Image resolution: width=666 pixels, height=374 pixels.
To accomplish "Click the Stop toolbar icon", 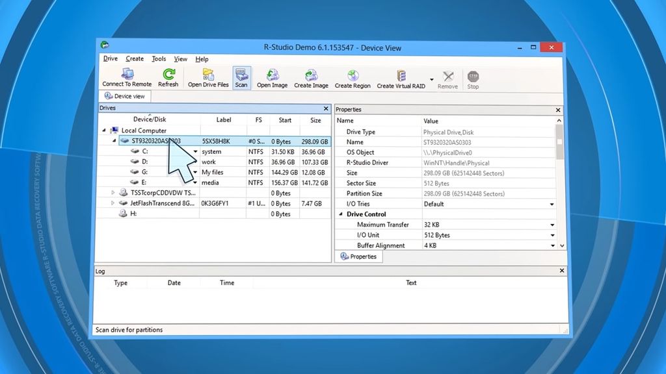I will pos(473,77).
